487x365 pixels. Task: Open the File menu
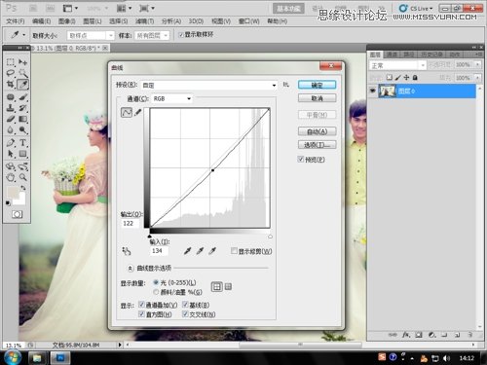pos(16,21)
